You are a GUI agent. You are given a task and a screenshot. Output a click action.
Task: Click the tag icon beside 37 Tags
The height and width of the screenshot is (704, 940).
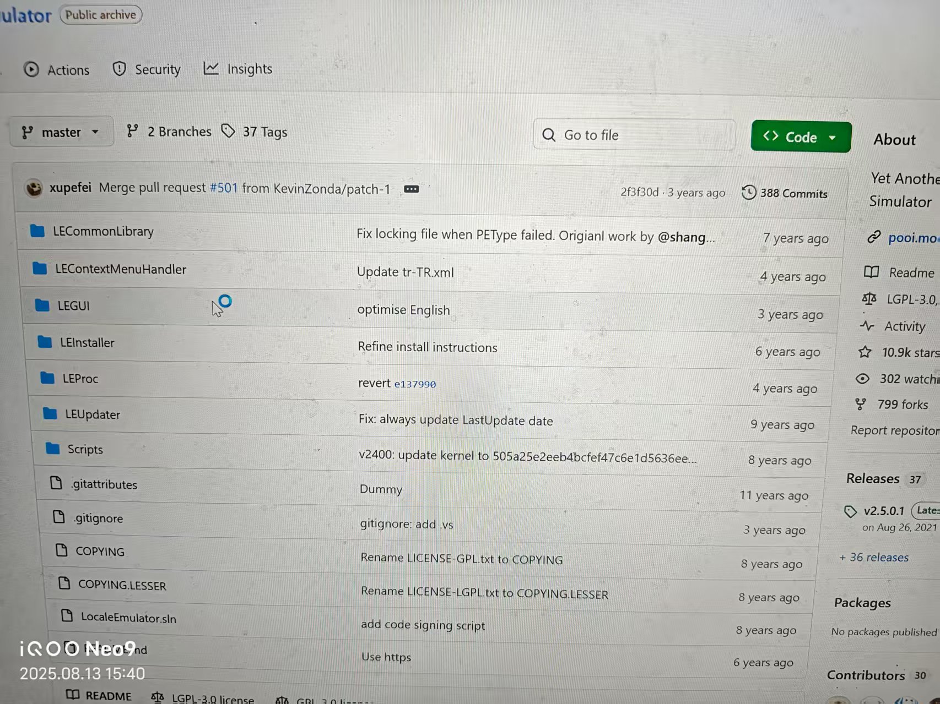point(228,131)
